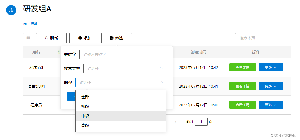
Task: Choose 高级 in the dropdown list
Action: pyautogui.click(x=85, y=125)
